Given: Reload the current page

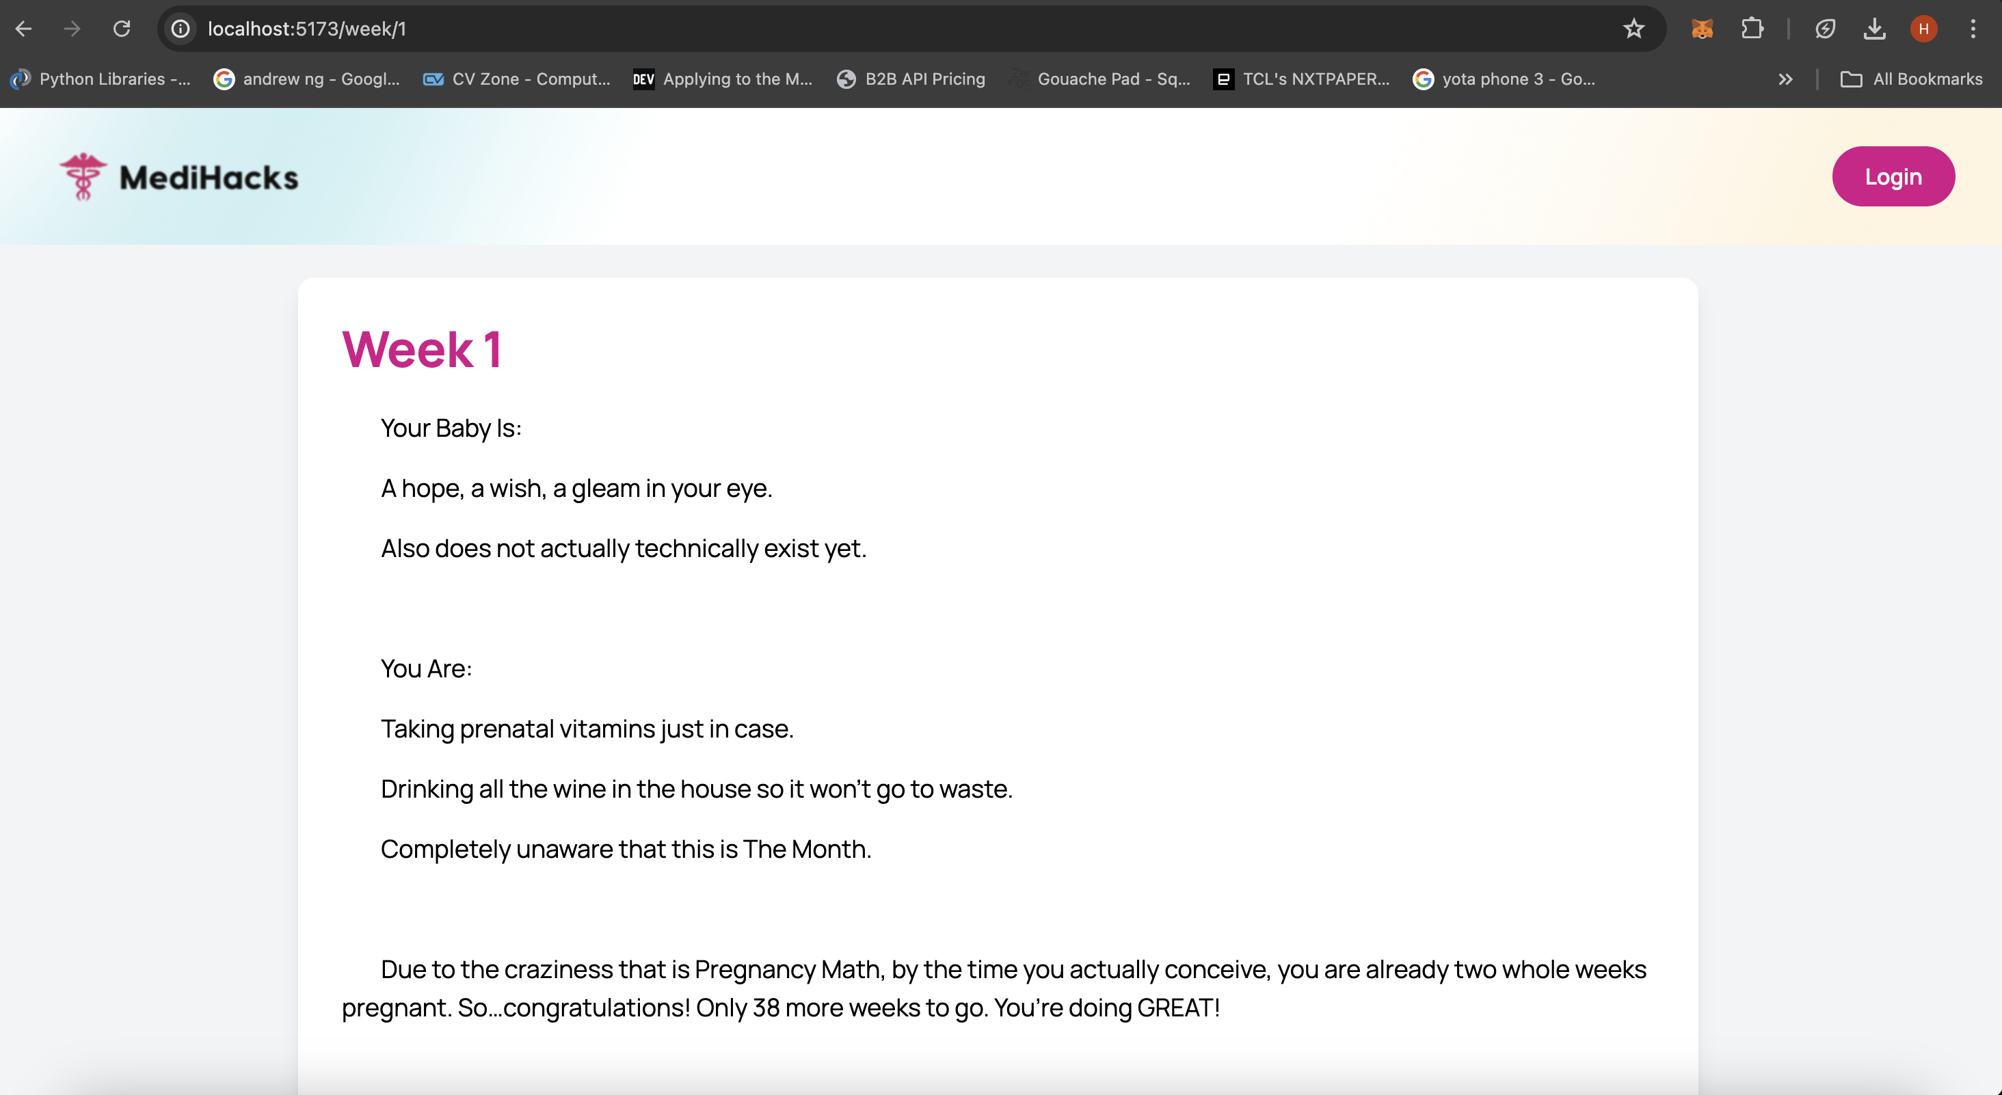Looking at the screenshot, I should (x=121, y=29).
